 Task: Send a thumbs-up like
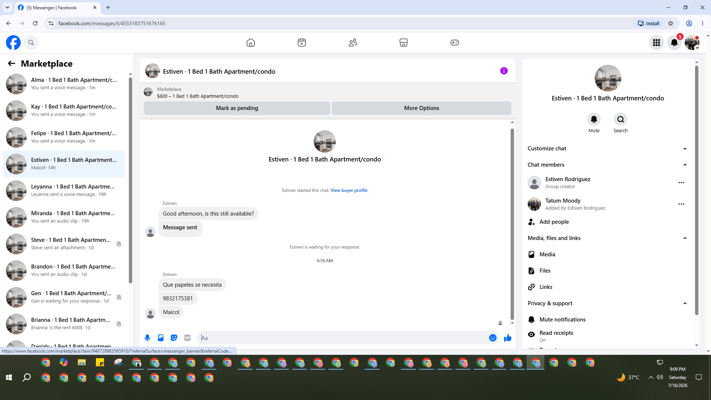click(x=508, y=338)
